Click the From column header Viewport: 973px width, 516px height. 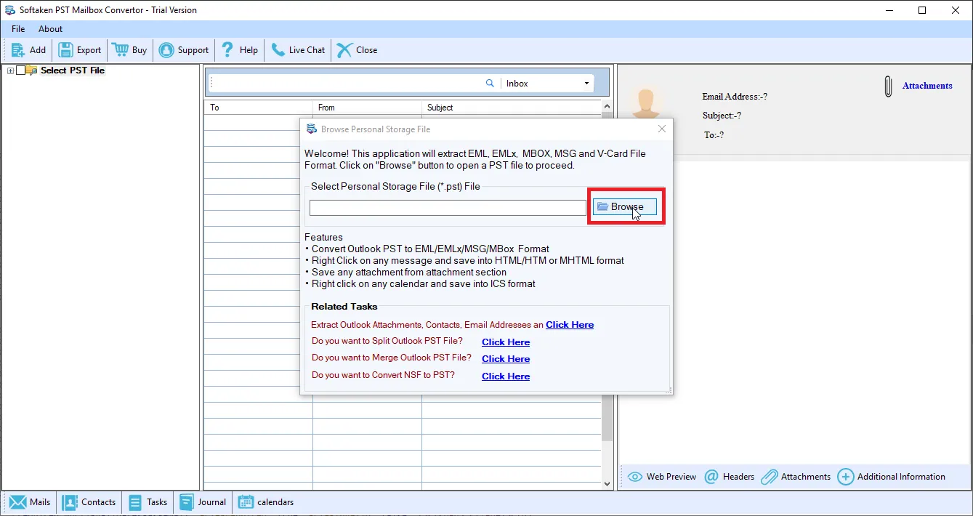[x=367, y=108]
